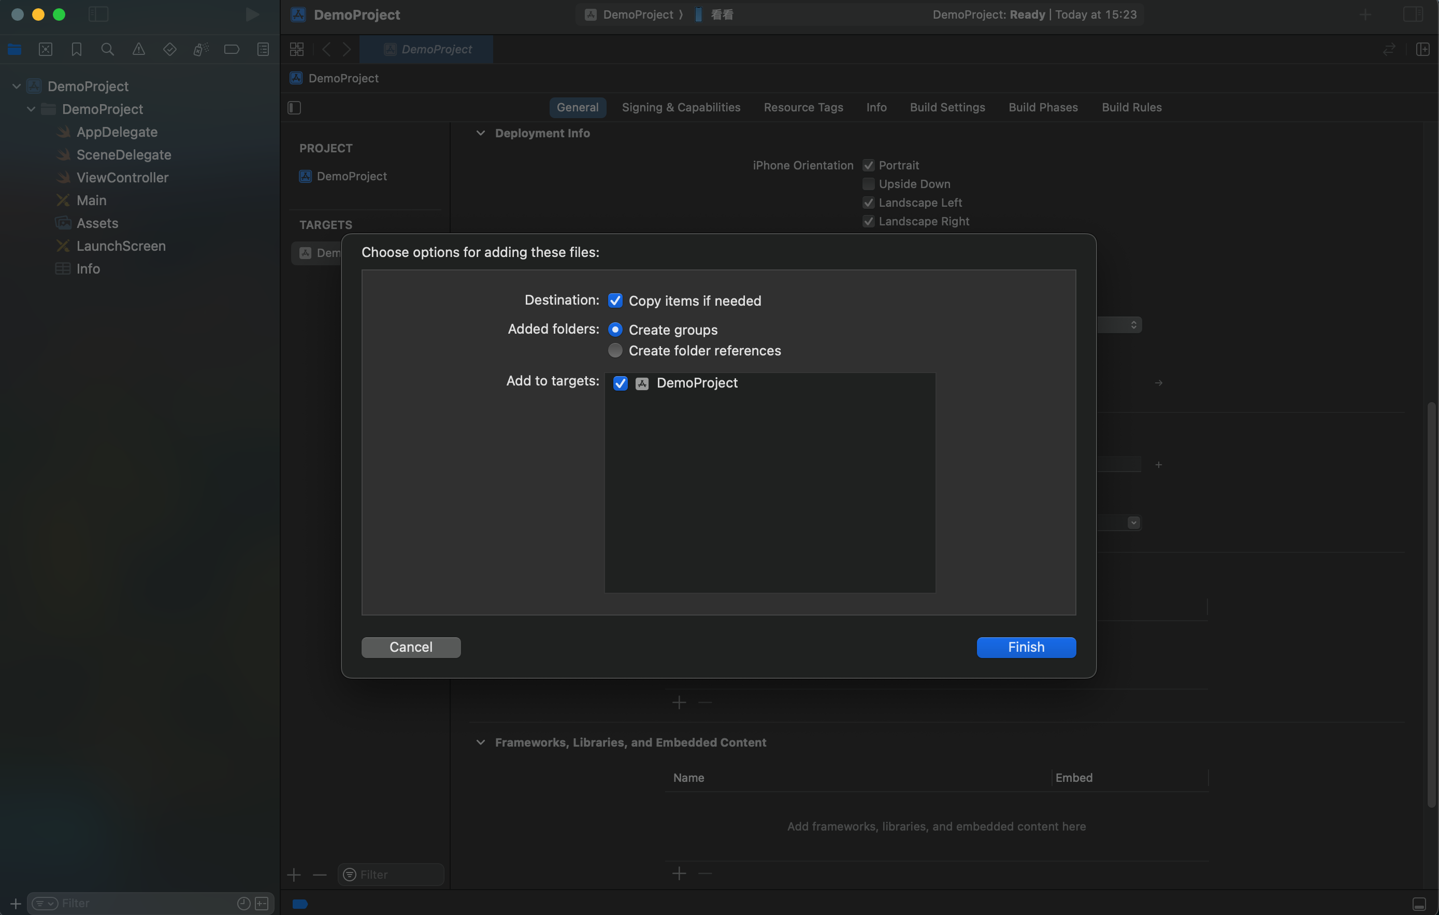Screen dimensions: 1439x915
Task: Click the Finish button
Action: (x=1026, y=647)
